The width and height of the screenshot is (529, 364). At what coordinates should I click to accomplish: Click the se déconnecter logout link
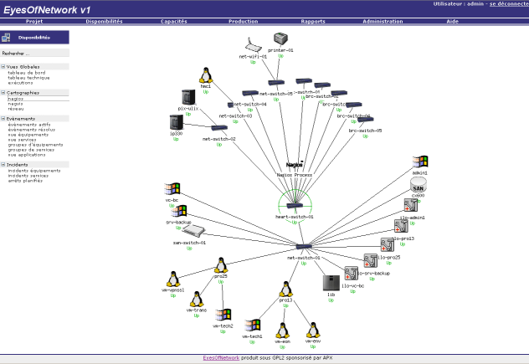[x=509, y=4]
